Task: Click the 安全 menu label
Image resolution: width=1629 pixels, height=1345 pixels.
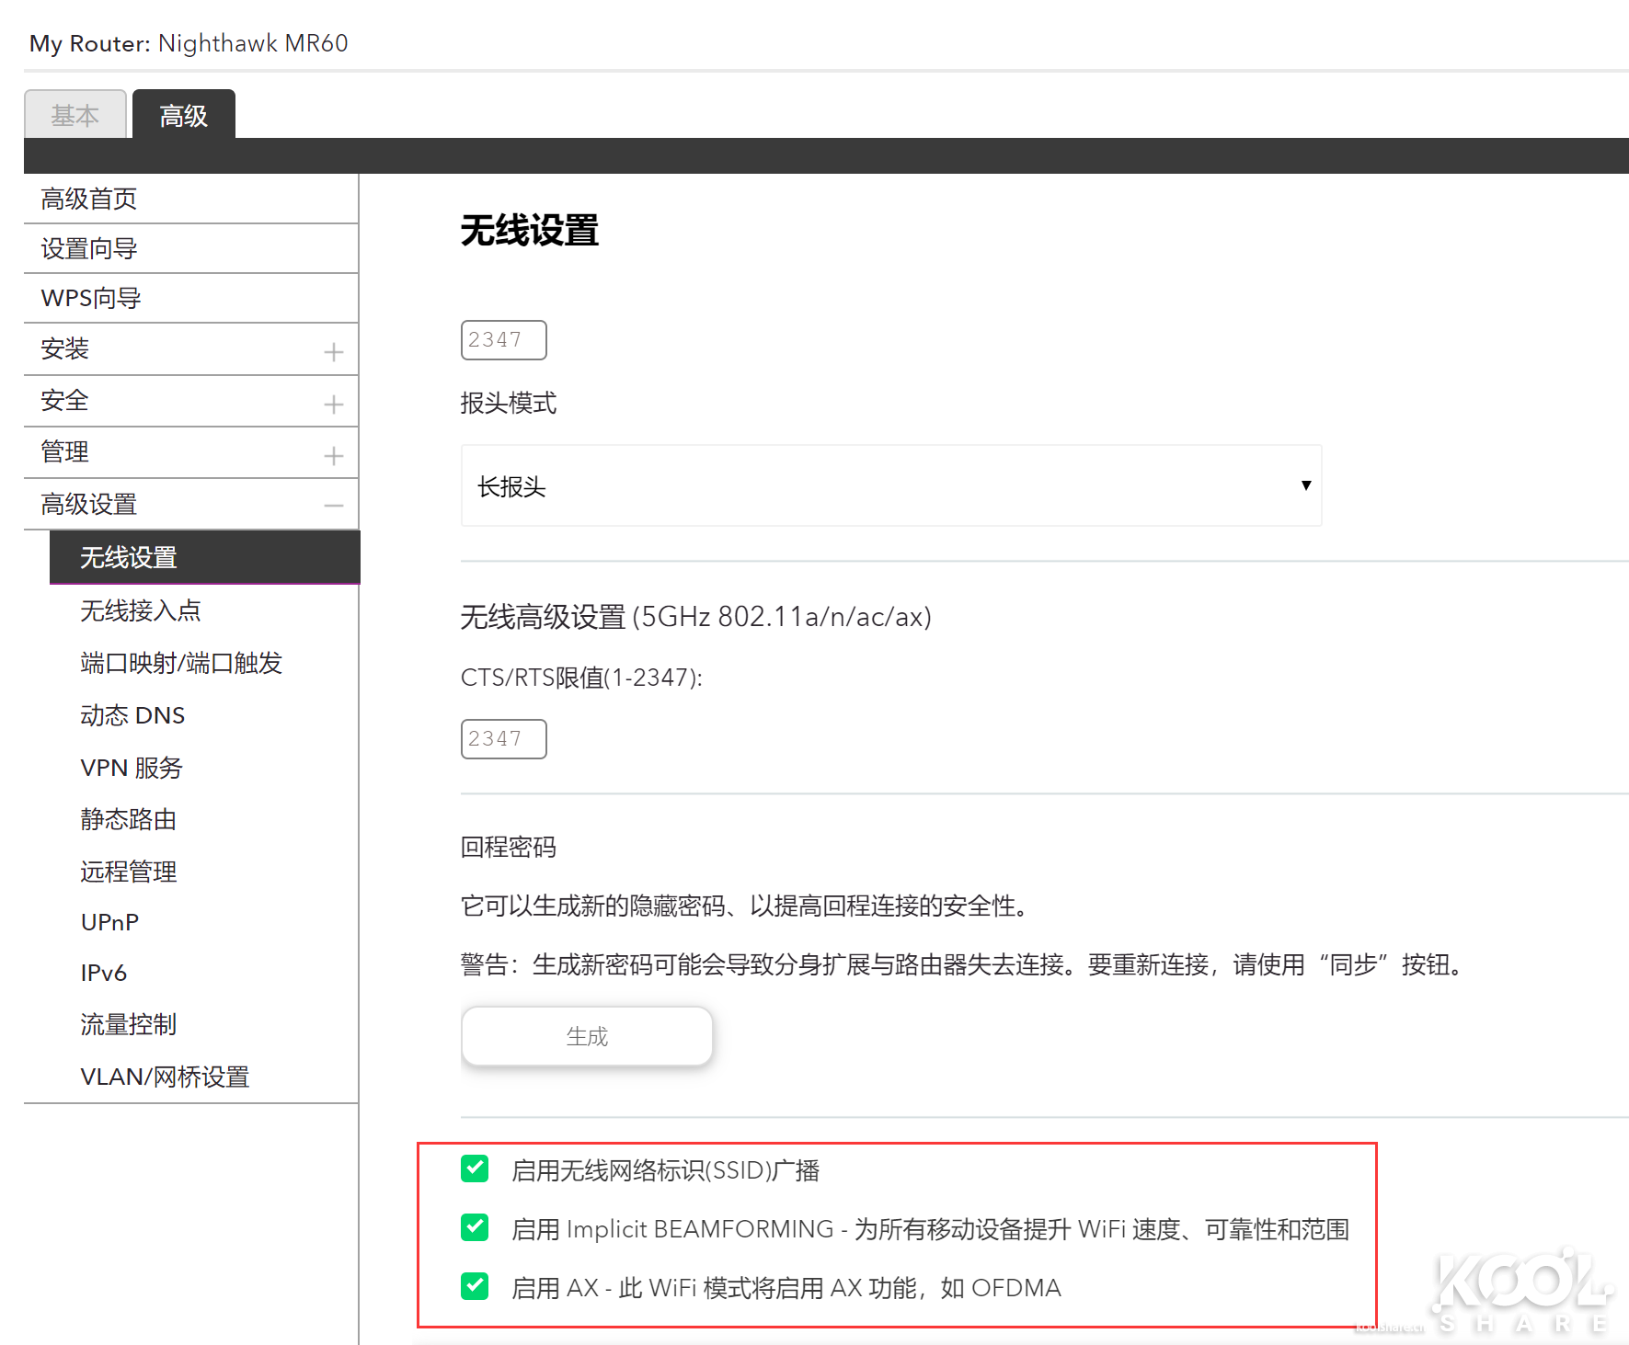Action: pos(64,400)
